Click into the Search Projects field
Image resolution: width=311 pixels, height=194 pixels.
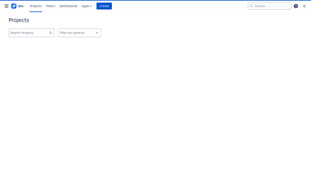coord(31,33)
